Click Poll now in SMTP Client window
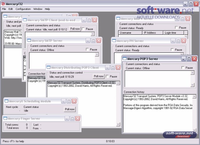The height and width of the screenshot is (145, 200). coord(75,29)
